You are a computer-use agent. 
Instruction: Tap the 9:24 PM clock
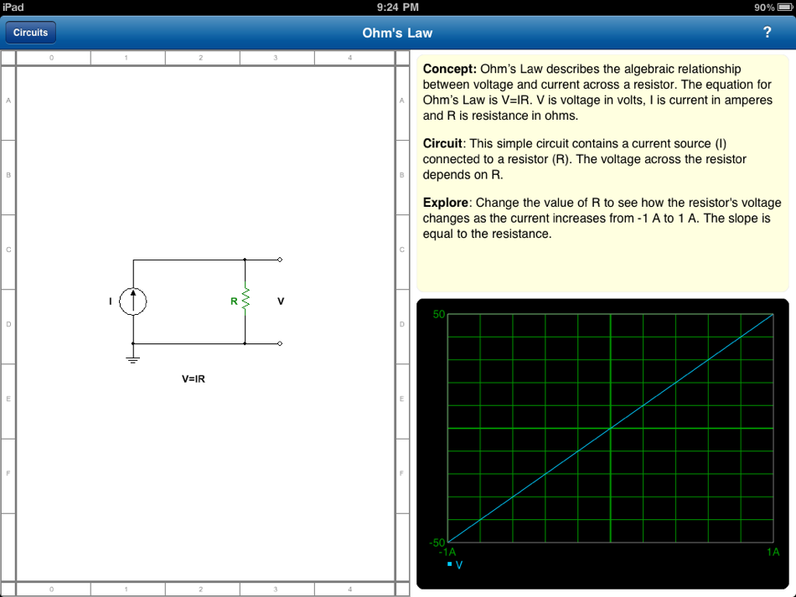[397, 7]
